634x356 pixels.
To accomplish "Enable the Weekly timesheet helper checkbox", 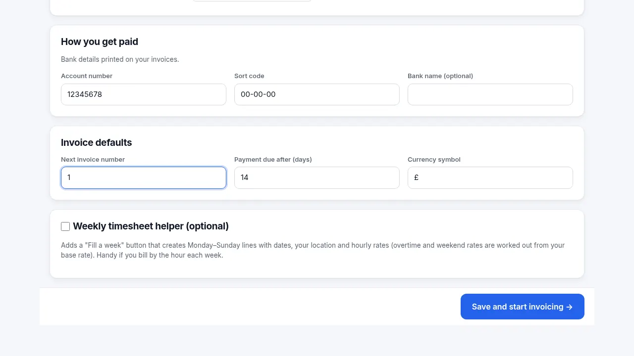I will coord(65,226).
